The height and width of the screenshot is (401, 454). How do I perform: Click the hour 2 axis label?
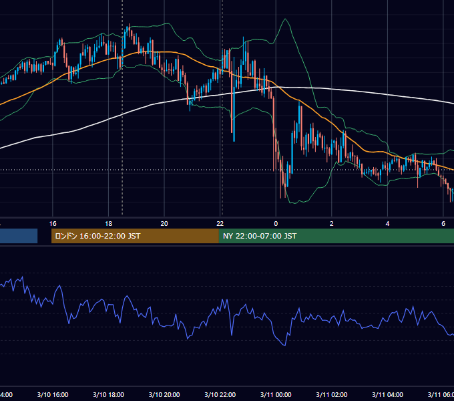pyautogui.click(x=332, y=224)
